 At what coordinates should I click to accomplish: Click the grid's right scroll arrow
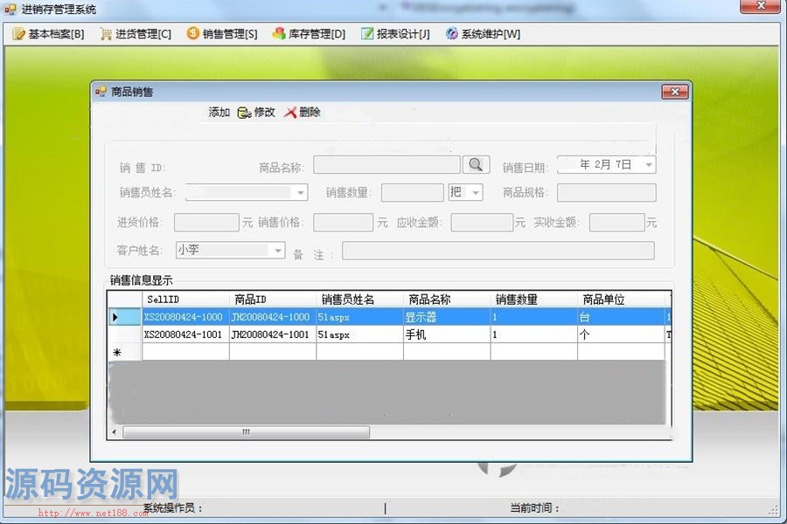pos(665,432)
